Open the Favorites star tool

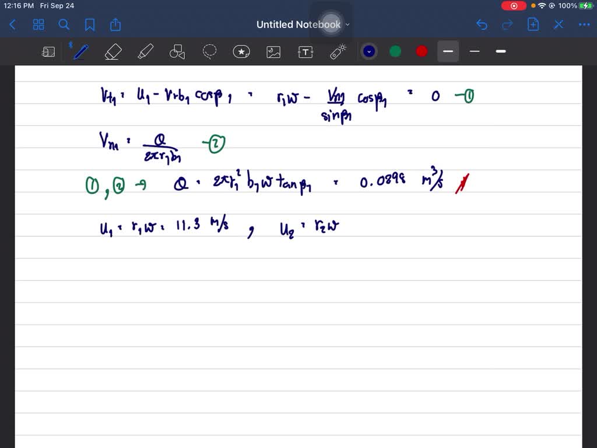click(x=241, y=51)
